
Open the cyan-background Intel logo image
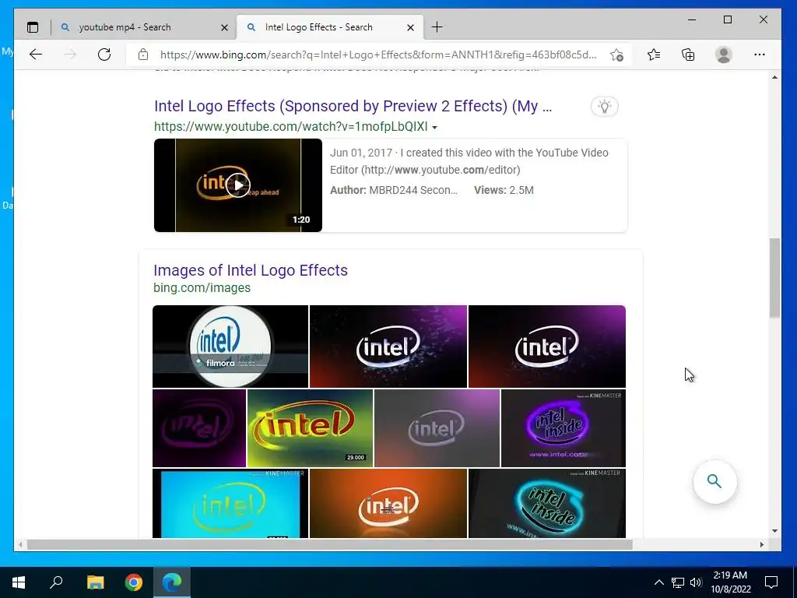(x=230, y=504)
